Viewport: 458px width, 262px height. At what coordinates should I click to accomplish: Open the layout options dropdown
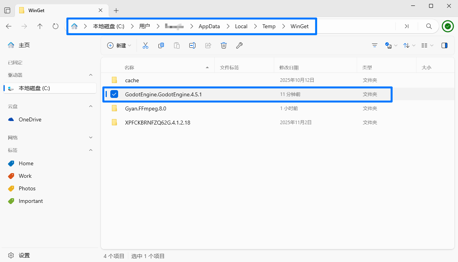pyautogui.click(x=427, y=45)
